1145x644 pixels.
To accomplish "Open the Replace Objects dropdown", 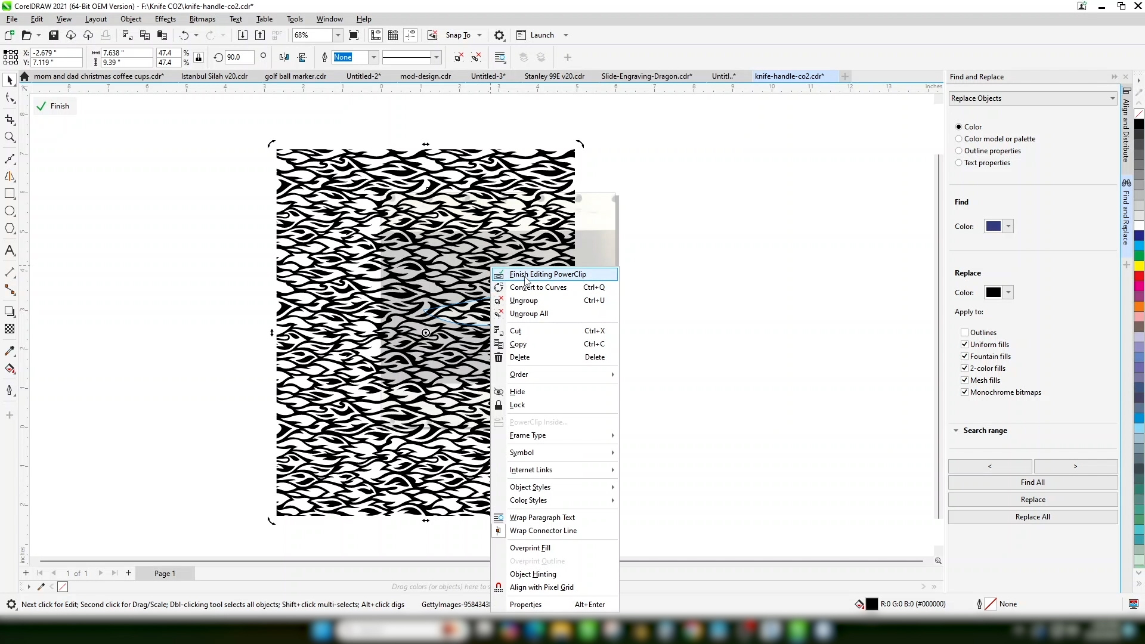I will point(1032,98).
